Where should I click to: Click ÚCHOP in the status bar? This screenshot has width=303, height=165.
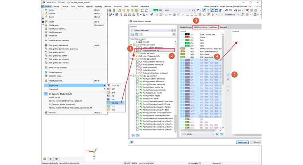tap(127, 163)
